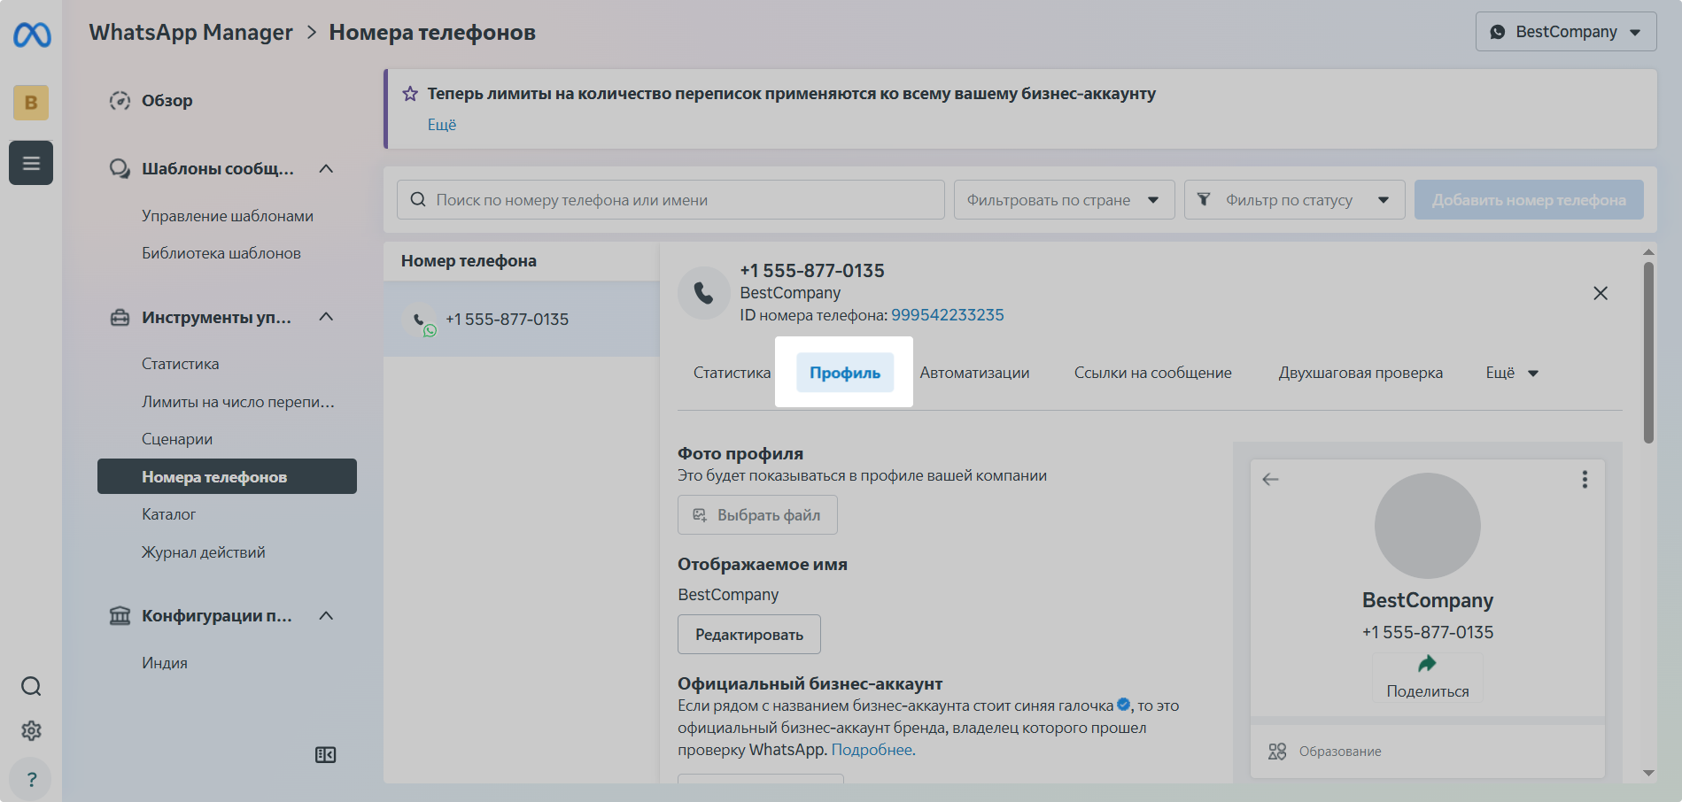
Task: Click phone number ID 999542233235 link
Action: (x=948, y=315)
